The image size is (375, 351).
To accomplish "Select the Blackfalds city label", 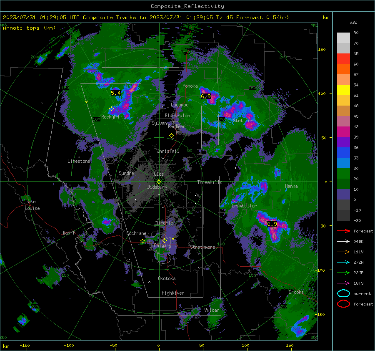I will click(x=177, y=116).
